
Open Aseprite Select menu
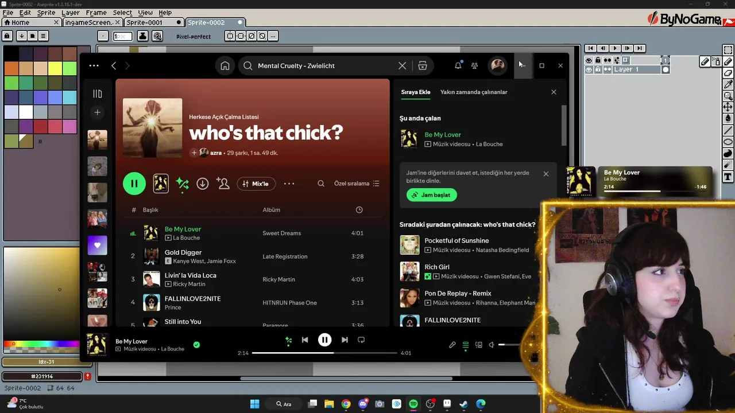[x=122, y=13]
